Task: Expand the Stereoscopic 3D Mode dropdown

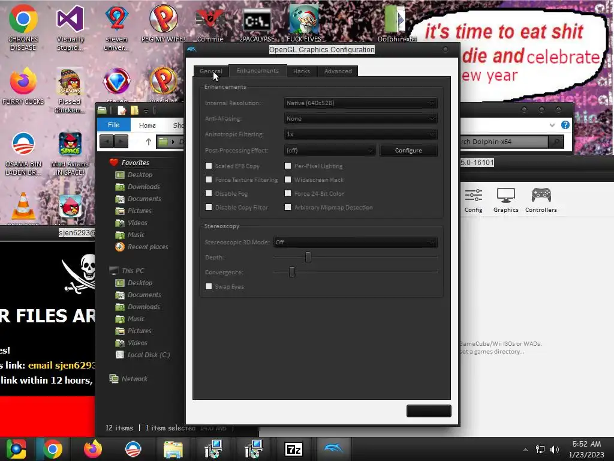Action: click(x=355, y=243)
